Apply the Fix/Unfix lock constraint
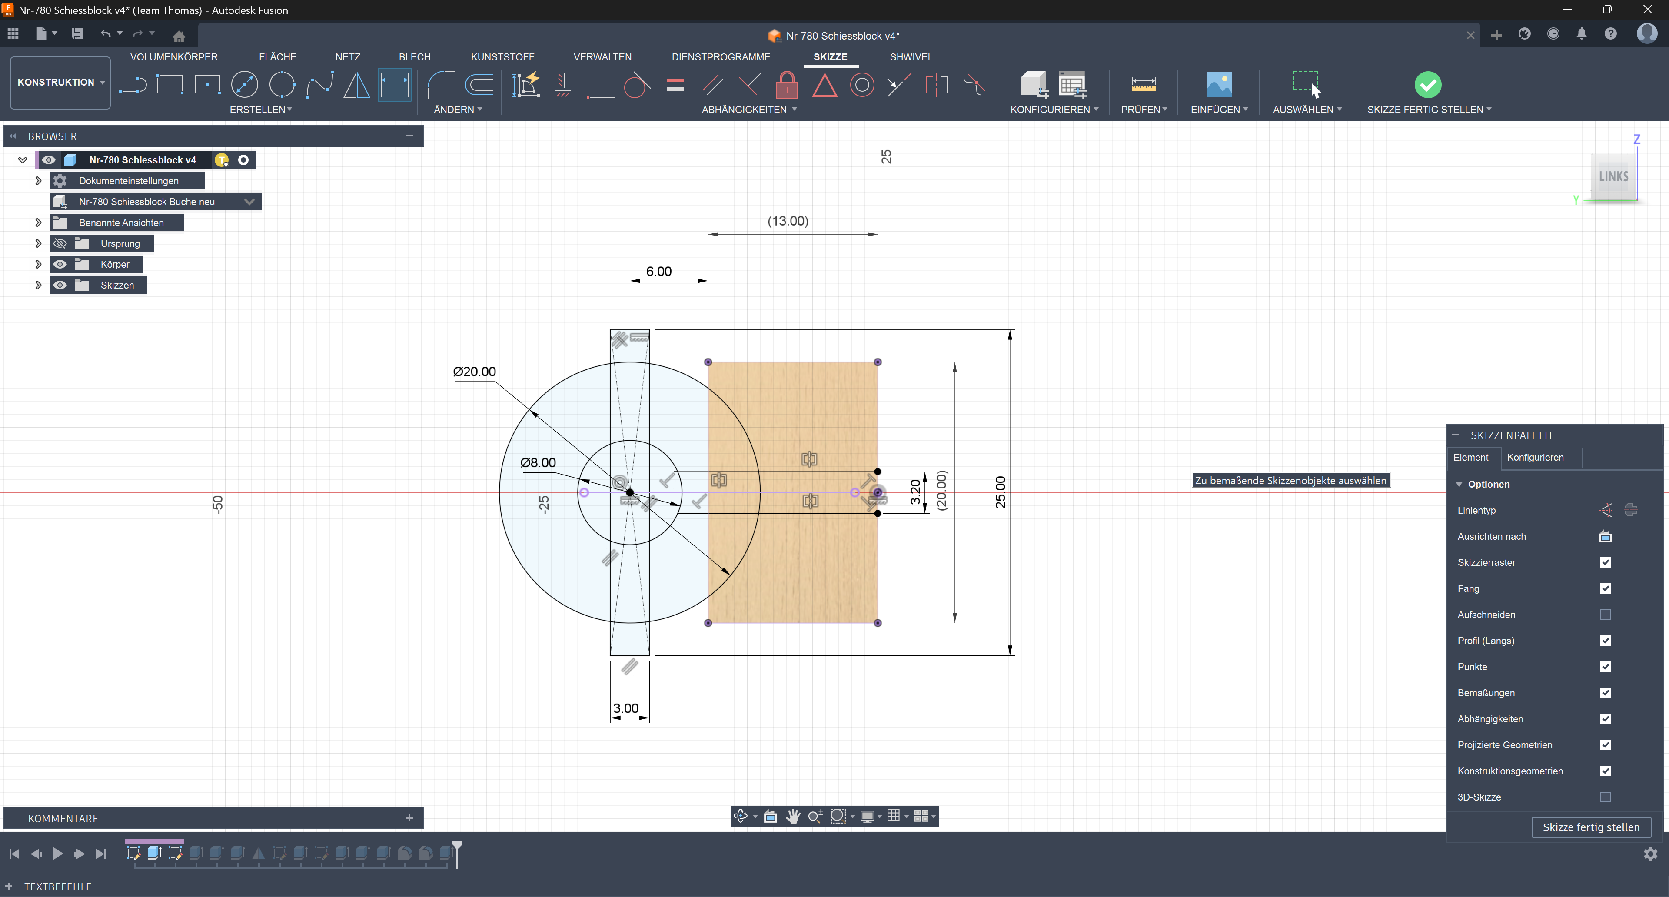The width and height of the screenshot is (1669, 897). coord(787,85)
